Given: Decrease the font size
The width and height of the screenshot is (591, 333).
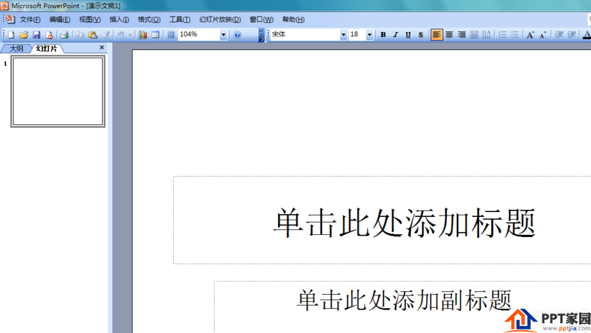Looking at the screenshot, I should pos(543,35).
